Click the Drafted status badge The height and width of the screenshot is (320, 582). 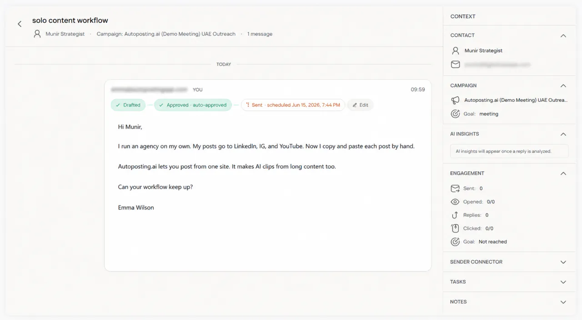(x=128, y=105)
